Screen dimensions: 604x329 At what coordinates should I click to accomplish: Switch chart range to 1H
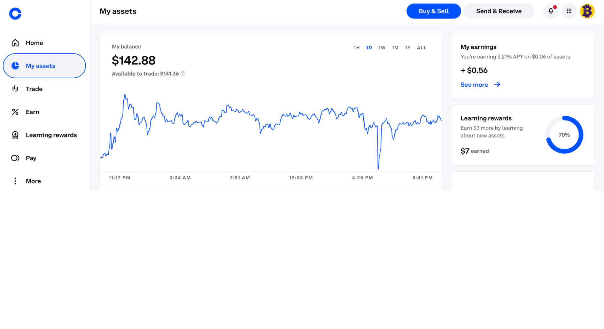click(x=356, y=48)
